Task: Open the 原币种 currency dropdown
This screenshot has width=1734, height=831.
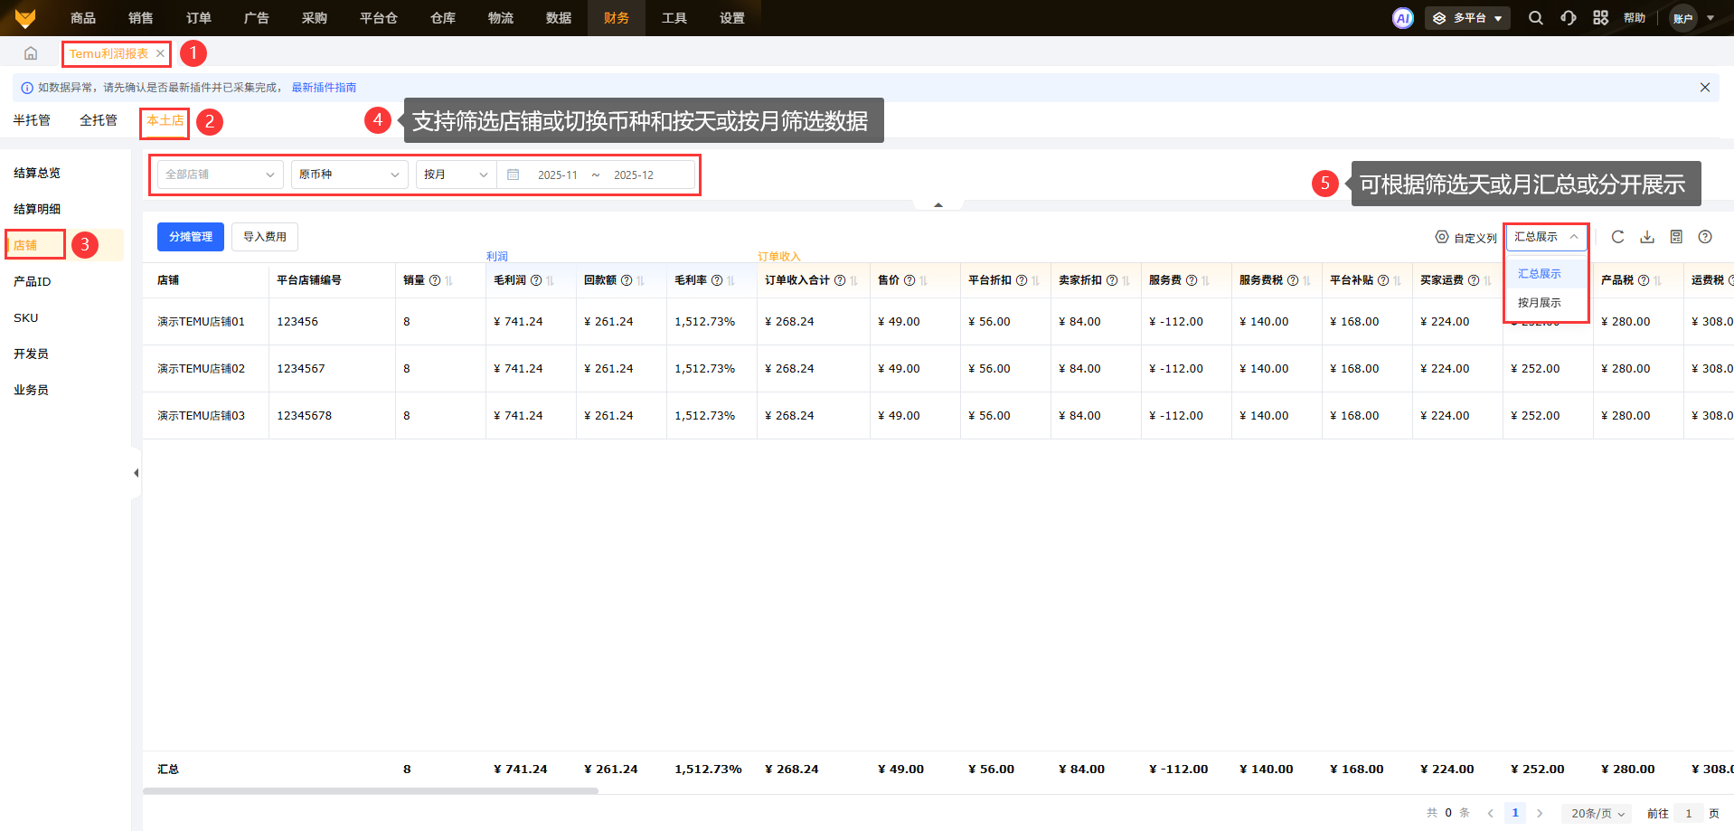Action: click(x=349, y=175)
